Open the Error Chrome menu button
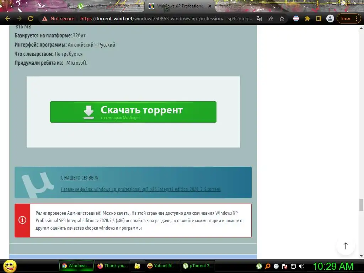This screenshot has height=273, width=364. coord(349,18)
